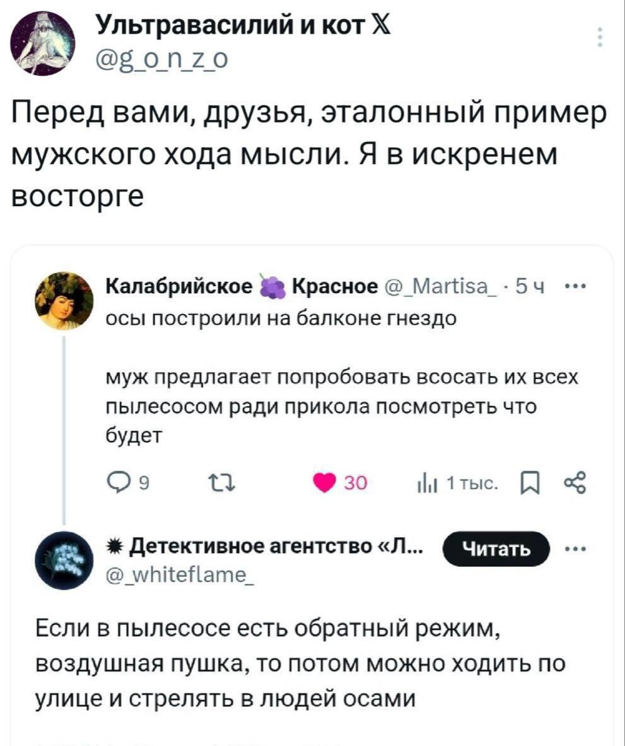Viewport: 625px width, 746px height.
Task: Open the vertical three-dot menu of the top tweet
Action: [599, 38]
